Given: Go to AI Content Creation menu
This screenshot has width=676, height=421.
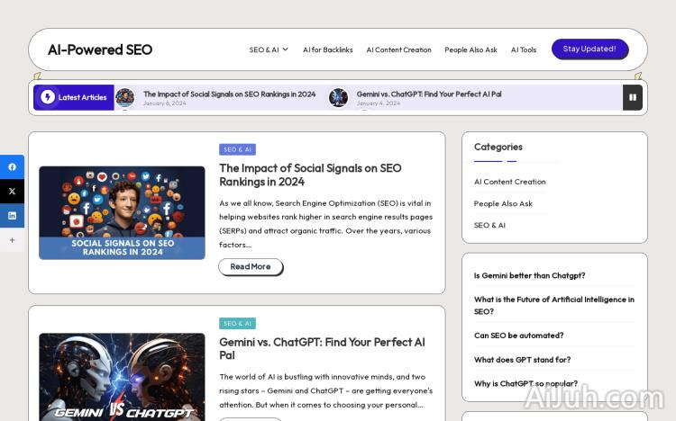Looking at the screenshot, I should [x=398, y=49].
